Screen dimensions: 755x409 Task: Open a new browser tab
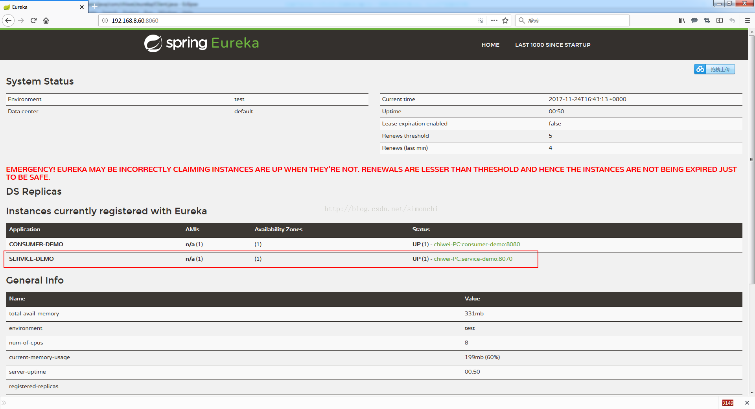click(94, 7)
